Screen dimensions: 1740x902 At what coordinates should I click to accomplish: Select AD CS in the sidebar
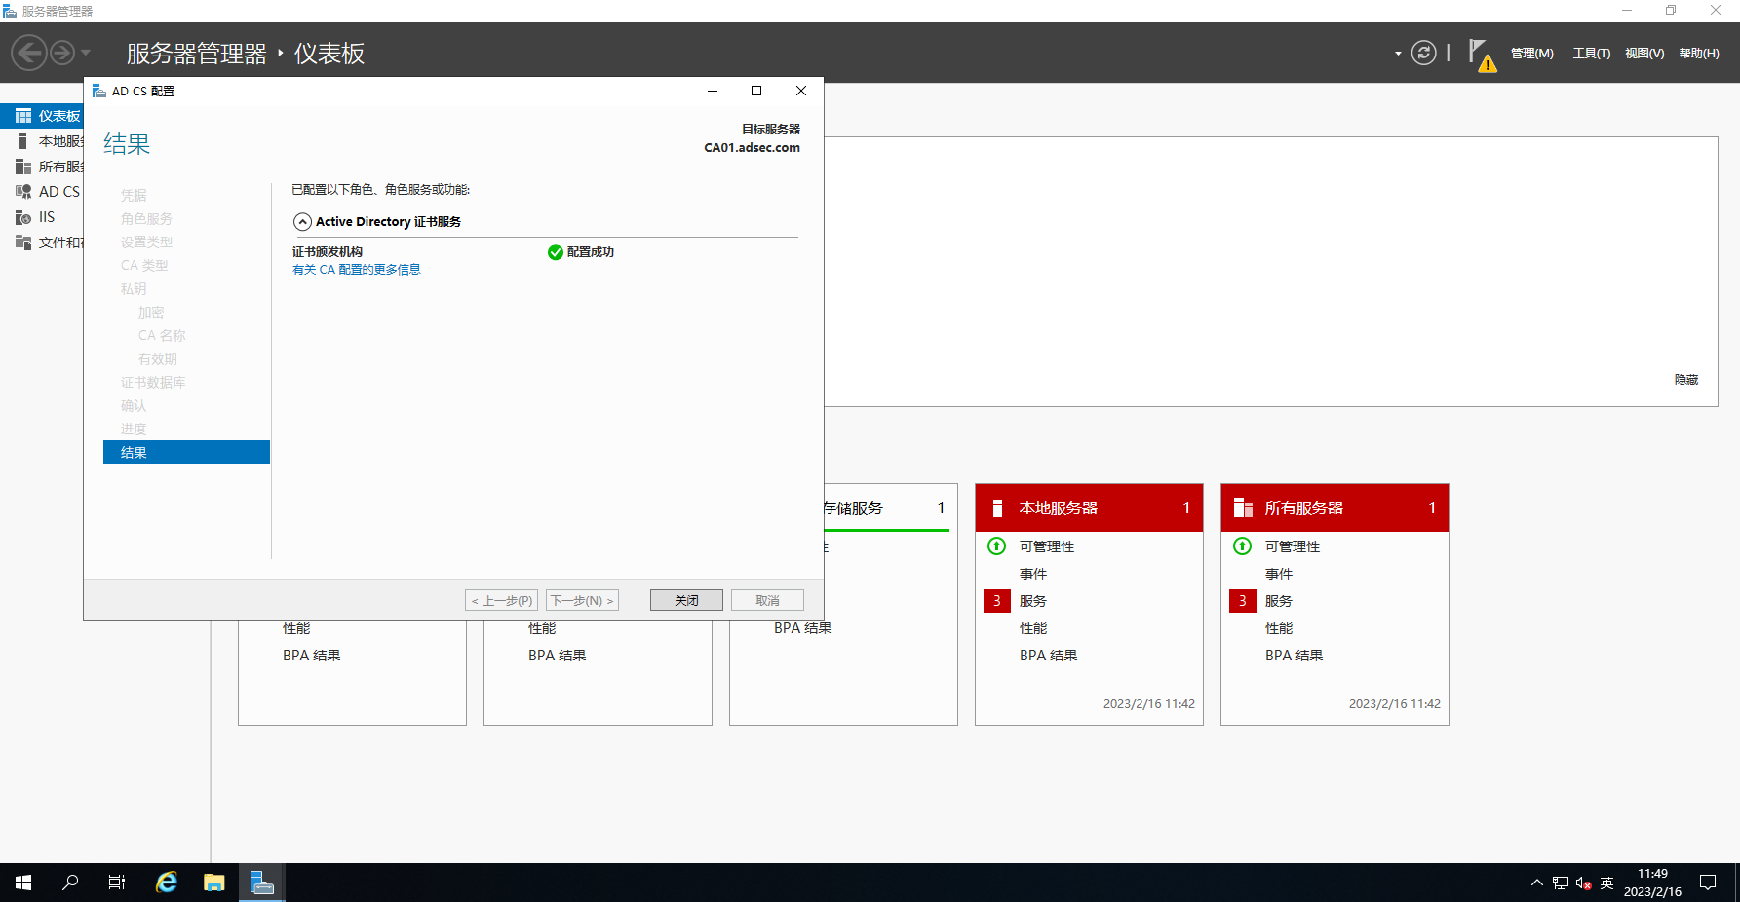(58, 192)
